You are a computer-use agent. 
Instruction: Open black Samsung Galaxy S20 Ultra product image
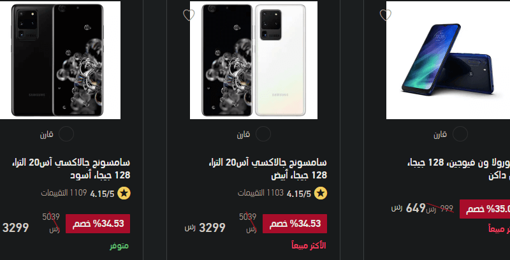coord(60,60)
